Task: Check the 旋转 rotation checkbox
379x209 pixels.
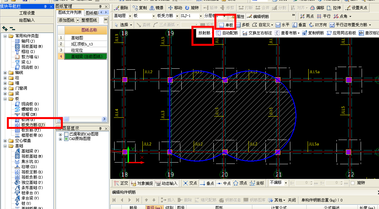Action: 353,183
